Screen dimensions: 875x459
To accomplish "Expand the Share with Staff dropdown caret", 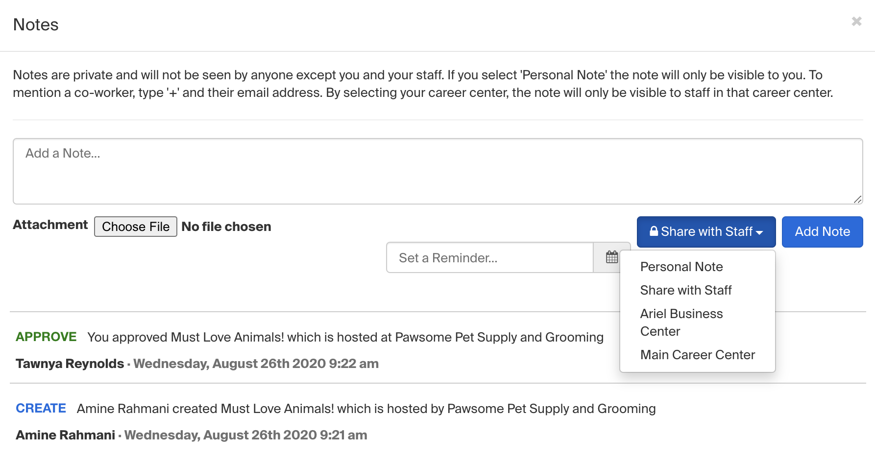I will (x=759, y=233).
